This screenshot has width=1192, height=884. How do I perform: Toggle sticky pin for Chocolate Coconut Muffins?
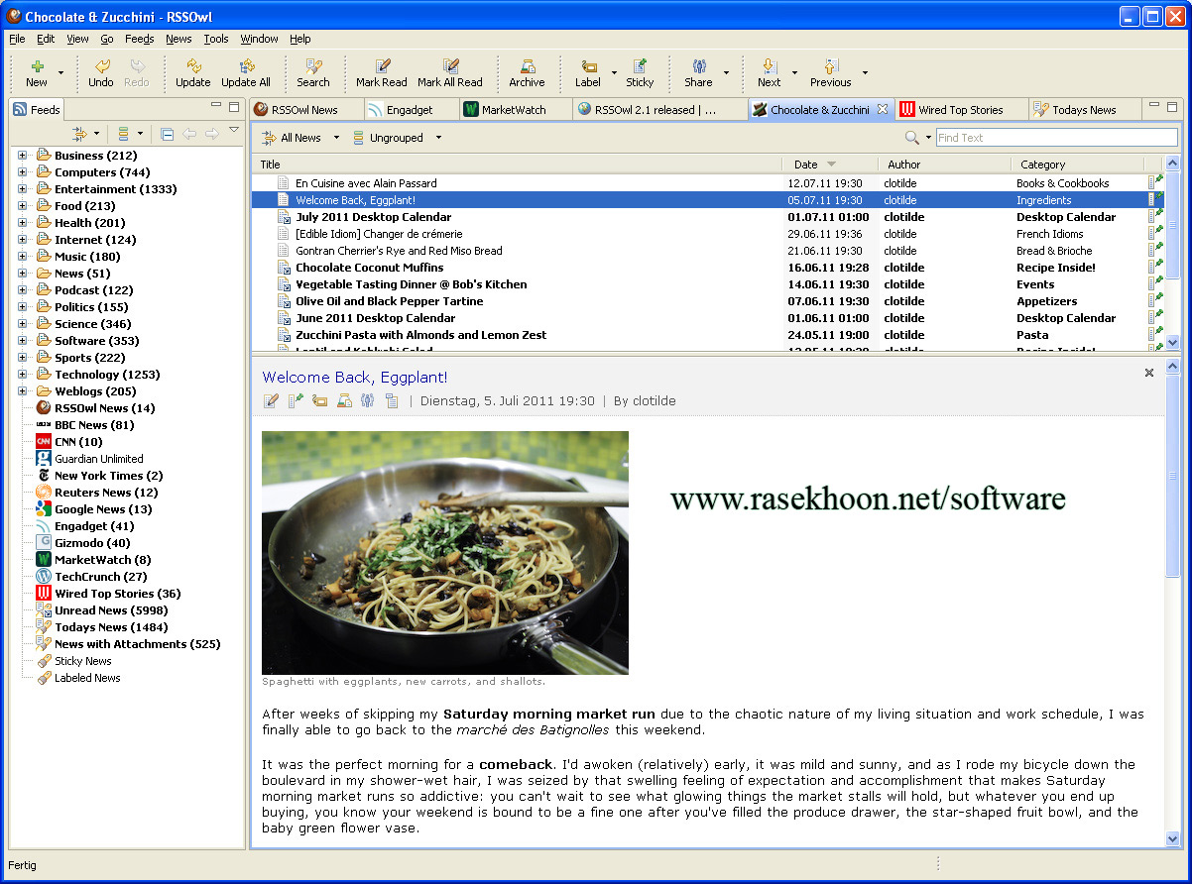click(1158, 266)
